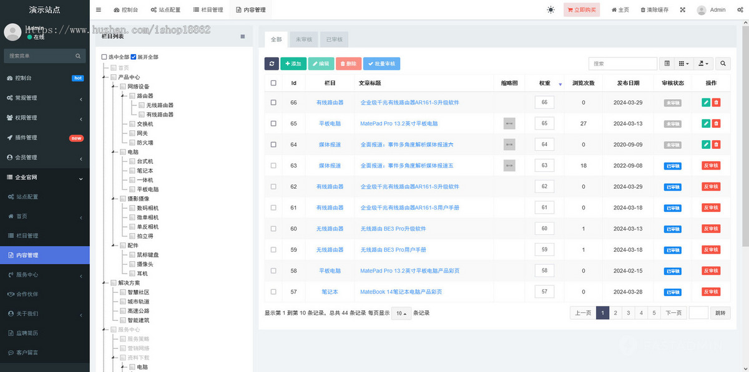Open the export dropdown in table toolbar

pyautogui.click(x=703, y=63)
